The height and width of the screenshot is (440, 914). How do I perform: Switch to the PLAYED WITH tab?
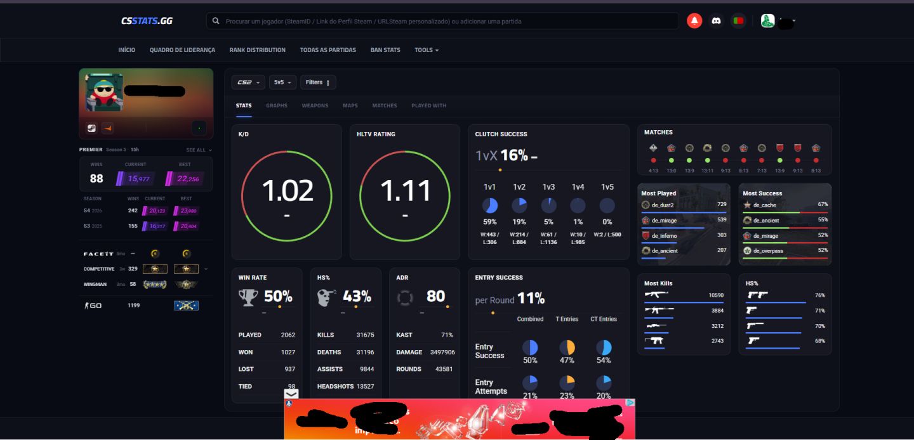(x=429, y=106)
